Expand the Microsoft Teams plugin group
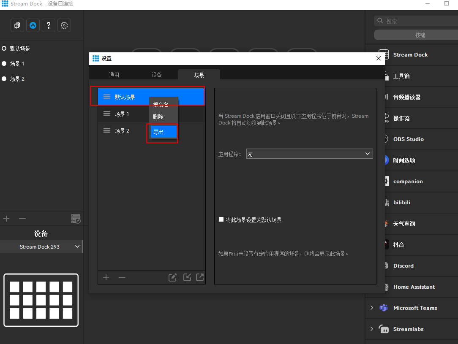This screenshot has width=458, height=344. coord(371,308)
